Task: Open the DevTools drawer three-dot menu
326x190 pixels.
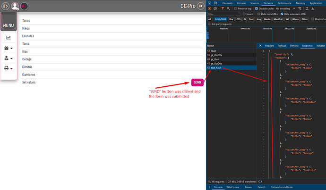Action: coord(209,187)
